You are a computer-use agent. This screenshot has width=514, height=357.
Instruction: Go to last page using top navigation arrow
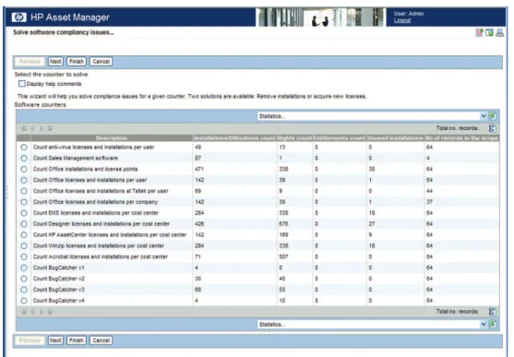[50, 128]
